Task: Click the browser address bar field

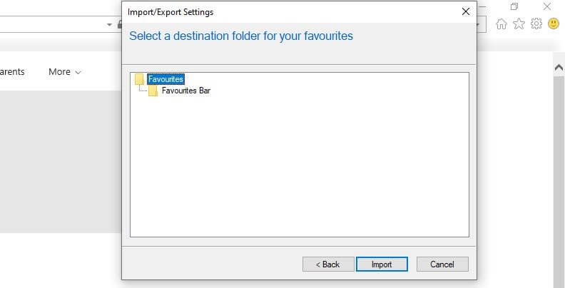Action: point(50,24)
